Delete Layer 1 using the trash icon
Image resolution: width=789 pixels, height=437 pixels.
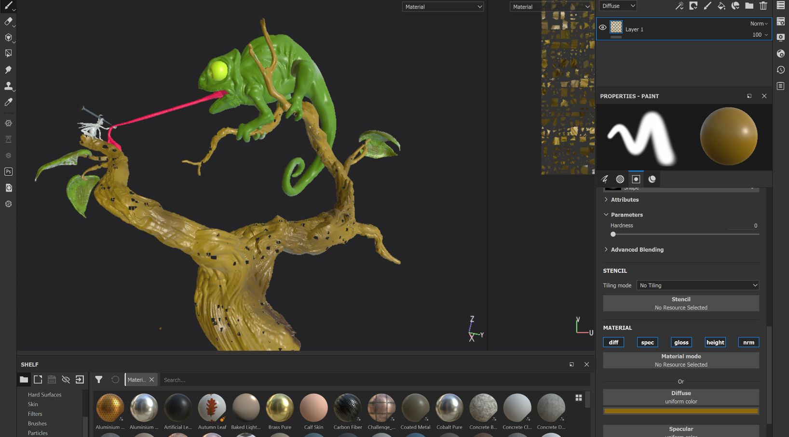coord(763,6)
